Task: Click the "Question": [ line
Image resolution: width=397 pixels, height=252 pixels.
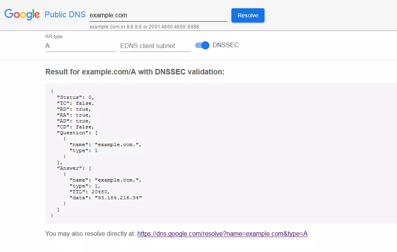Action: (77, 133)
